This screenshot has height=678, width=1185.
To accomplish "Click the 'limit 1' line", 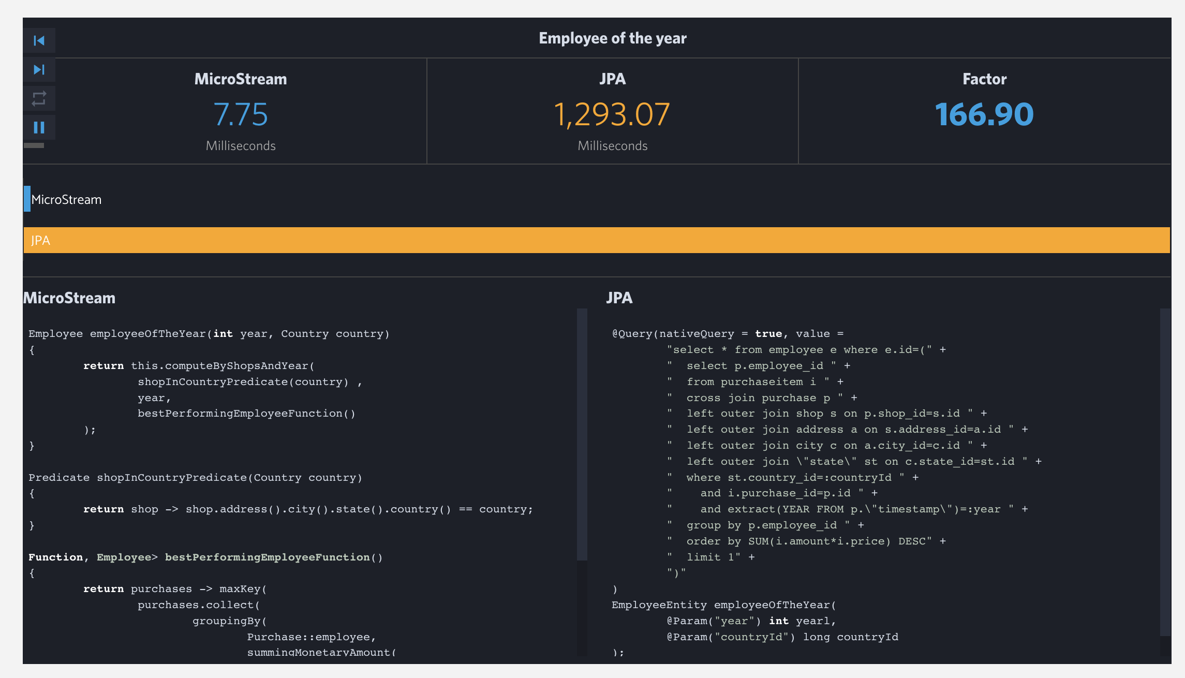I will point(711,557).
